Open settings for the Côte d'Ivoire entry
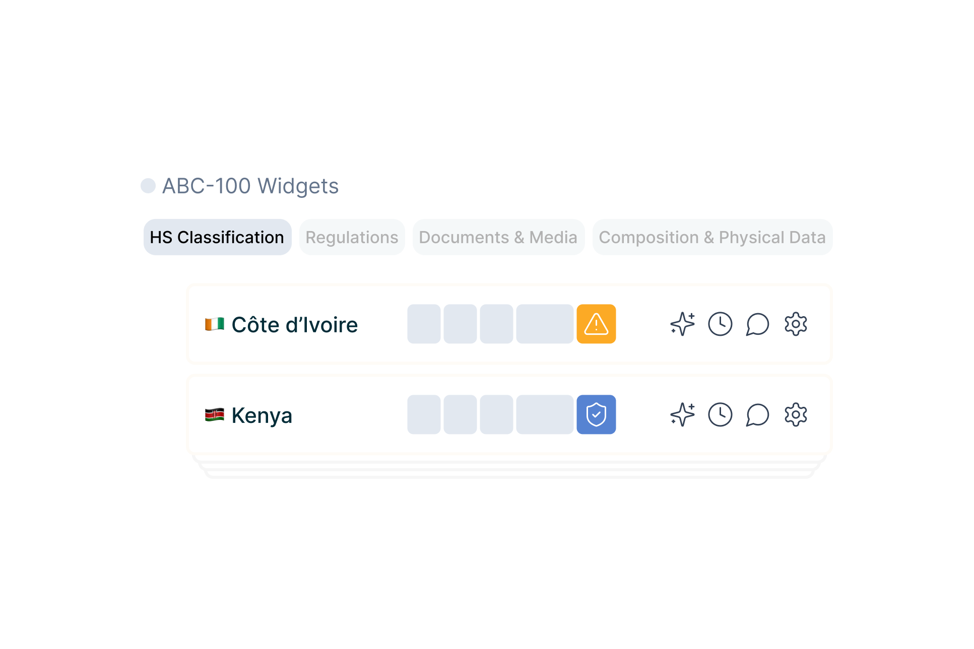This screenshot has width=974, height=649. pyautogui.click(x=796, y=325)
